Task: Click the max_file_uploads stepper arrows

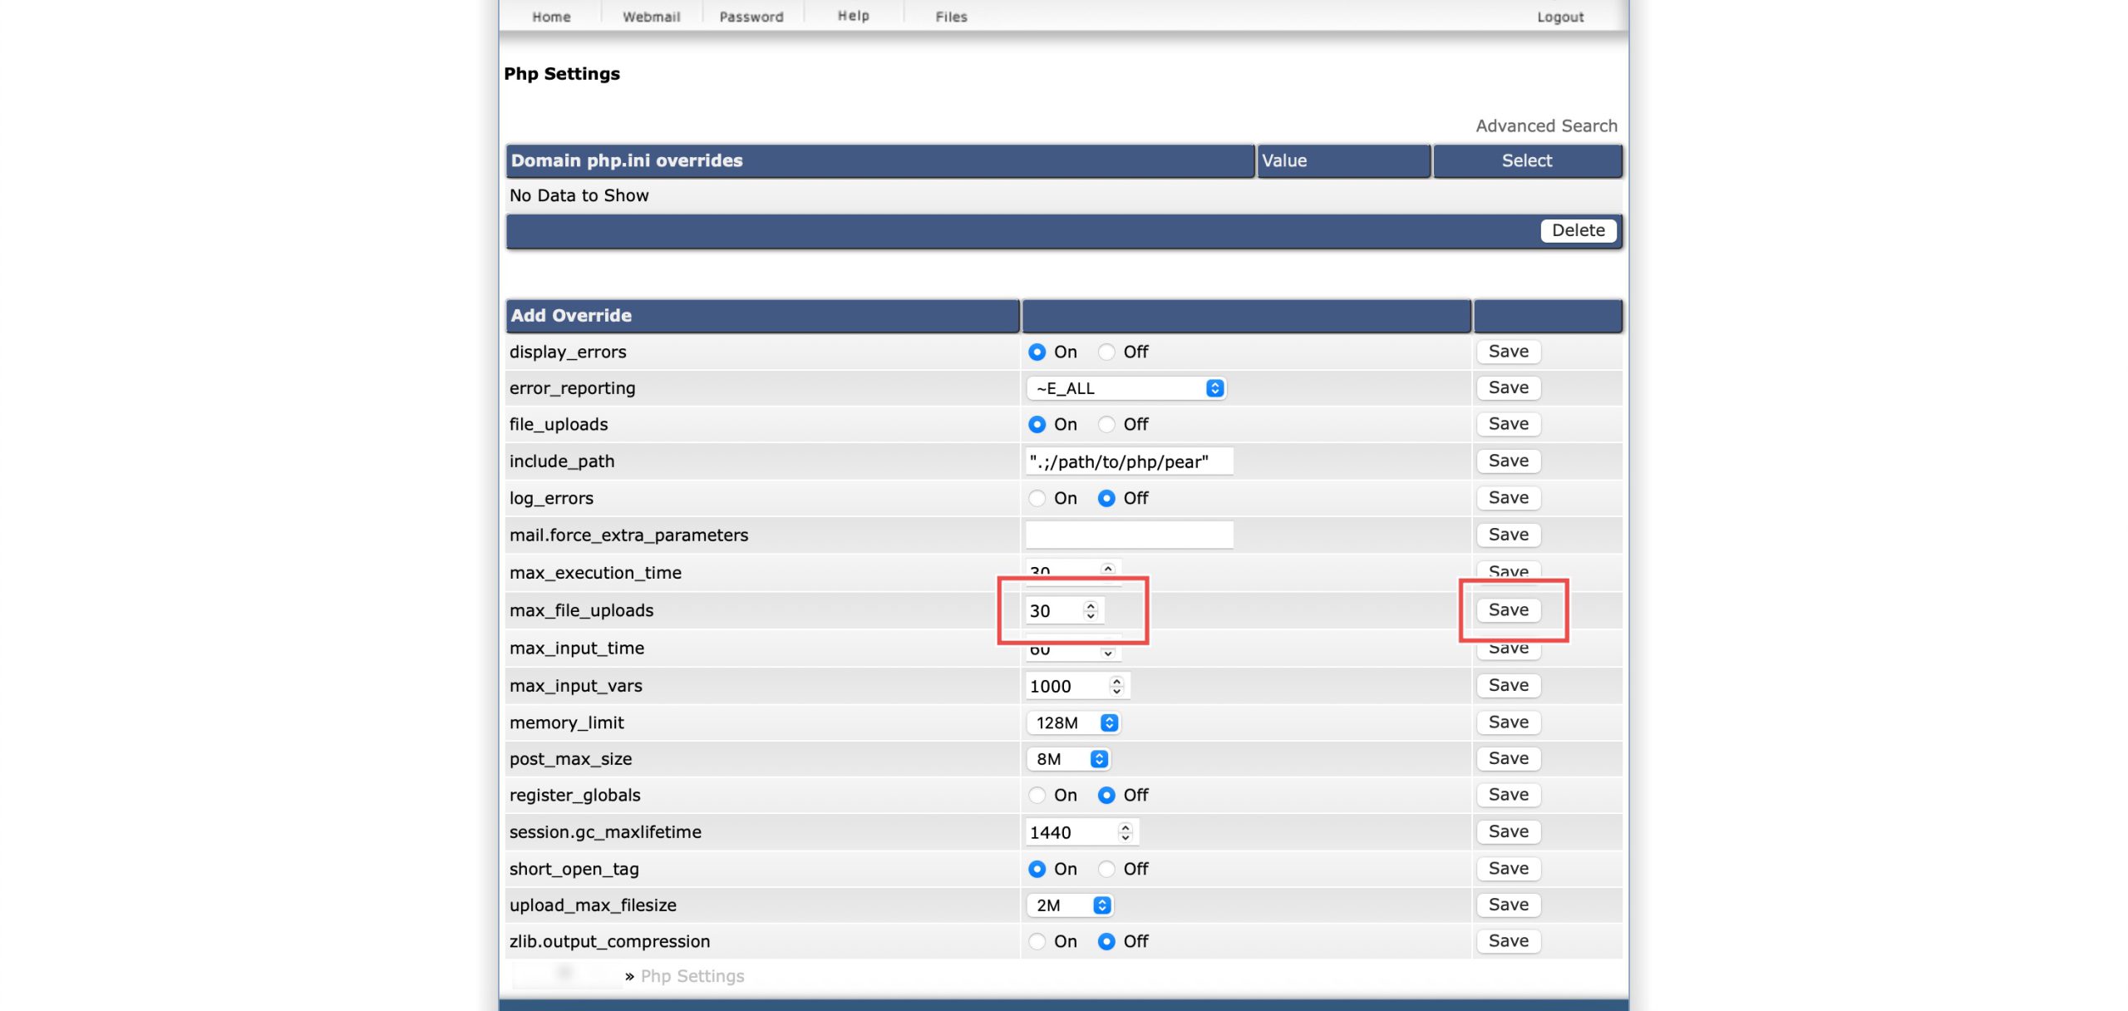Action: (x=1091, y=611)
